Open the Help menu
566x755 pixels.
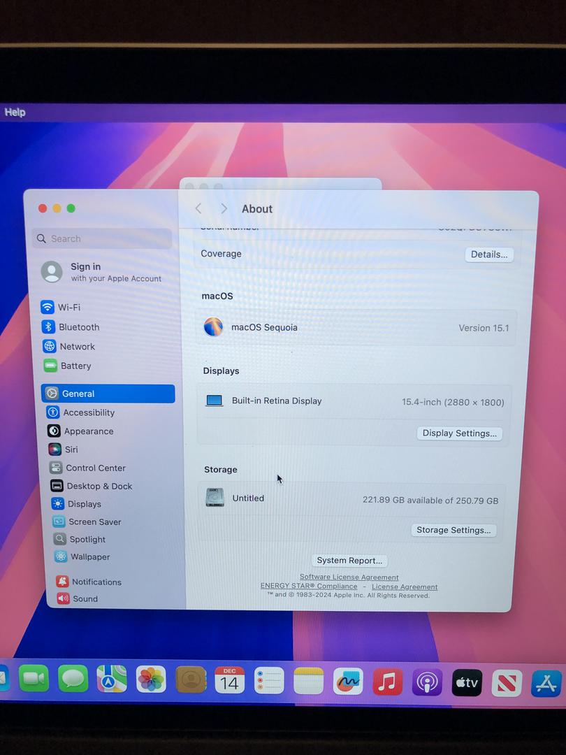[15, 112]
